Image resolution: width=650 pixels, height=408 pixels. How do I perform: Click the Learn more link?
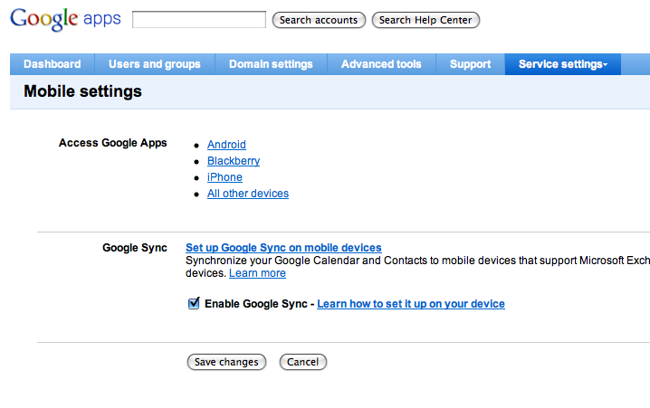point(257,273)
